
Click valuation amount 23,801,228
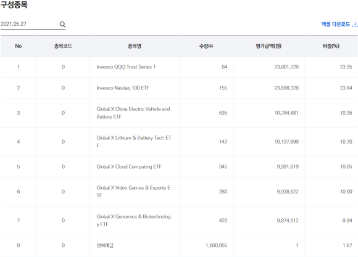[286, 67]
